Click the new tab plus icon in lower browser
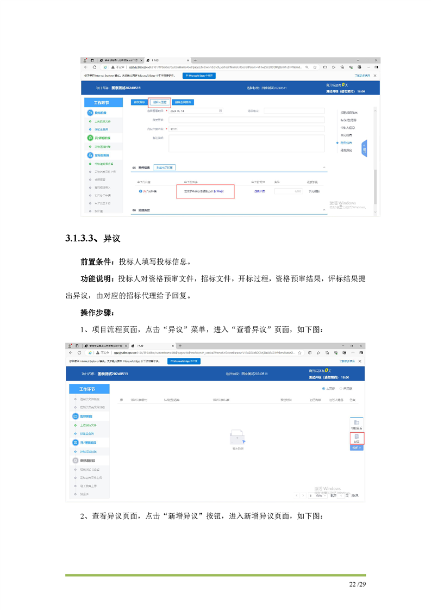This screenshot has width=431, height=610. [x=179, y=346]
